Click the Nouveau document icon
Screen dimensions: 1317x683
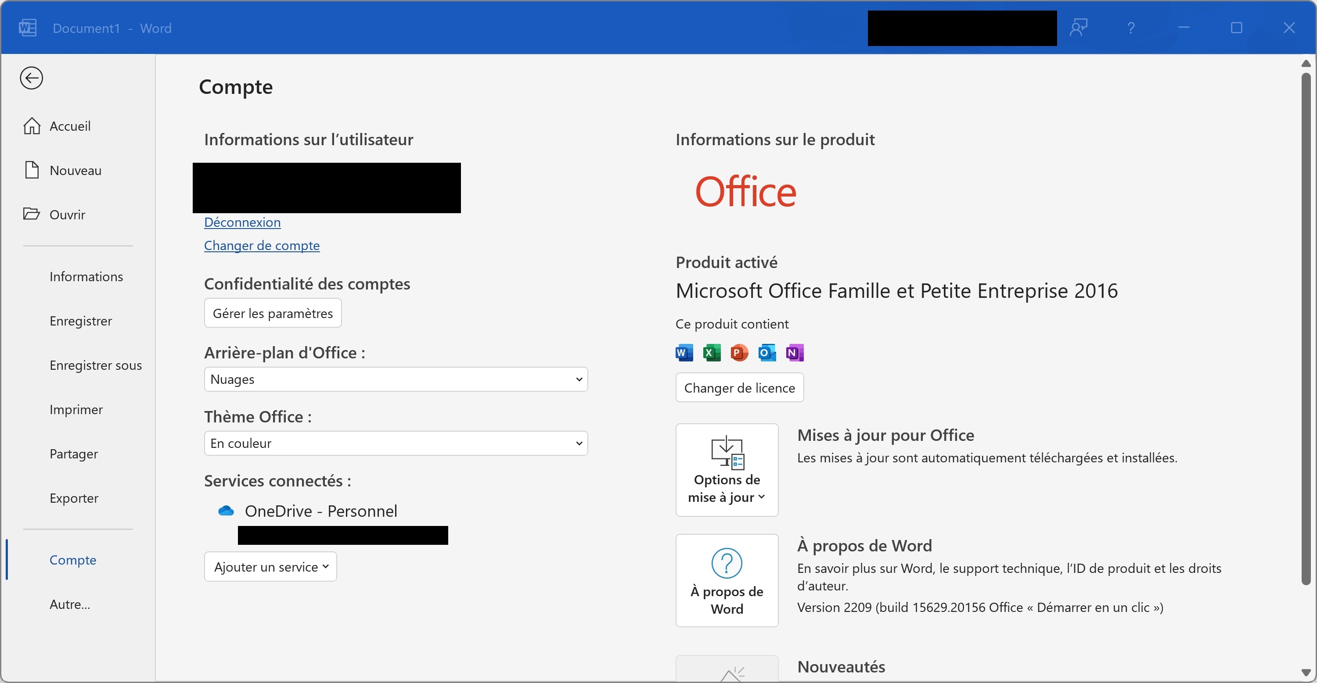click(32, 170)
